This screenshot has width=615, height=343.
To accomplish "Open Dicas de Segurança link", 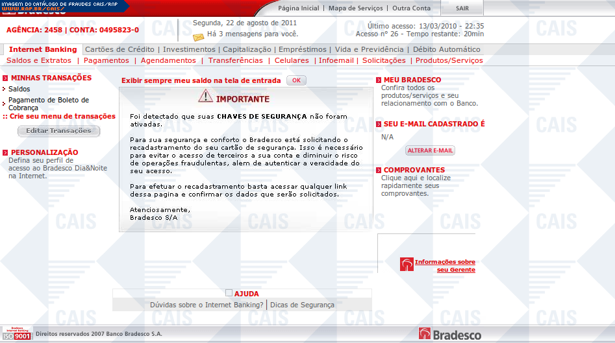I will [x=302, y=305].
